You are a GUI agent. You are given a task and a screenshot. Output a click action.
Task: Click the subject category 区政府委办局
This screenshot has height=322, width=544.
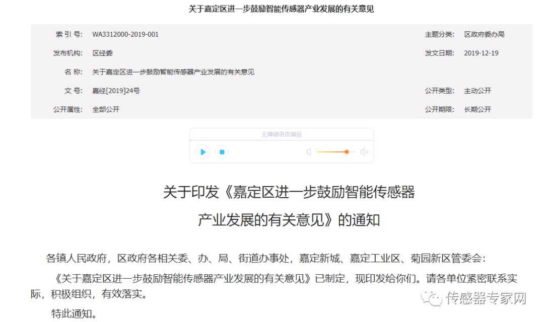coord(484,34)
